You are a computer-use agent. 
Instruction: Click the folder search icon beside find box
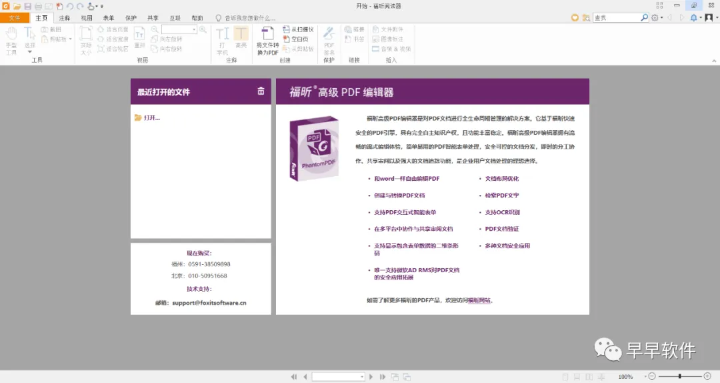(x=587, y=17)
